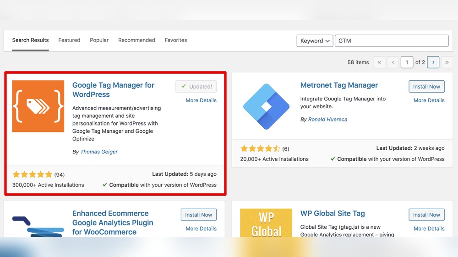Switch to the Favorites tab
458x257 pixels.
coord(176,40)
